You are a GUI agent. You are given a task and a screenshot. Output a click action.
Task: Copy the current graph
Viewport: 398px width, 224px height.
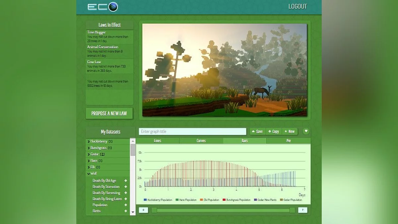[x=274, y=131]
